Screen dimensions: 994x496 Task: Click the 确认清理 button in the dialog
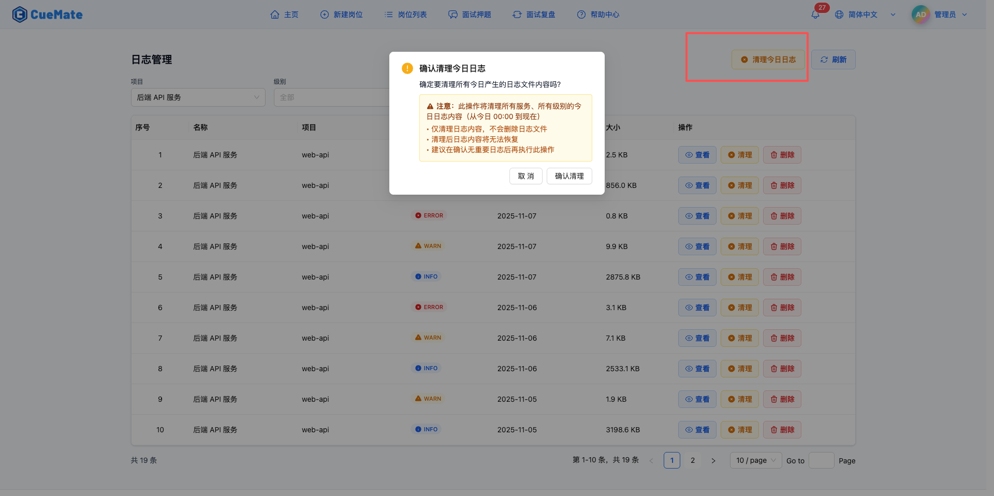pos(568,176)
